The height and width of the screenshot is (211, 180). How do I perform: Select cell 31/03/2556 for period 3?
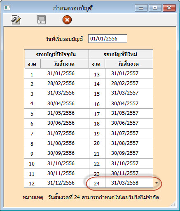[65, 93]
